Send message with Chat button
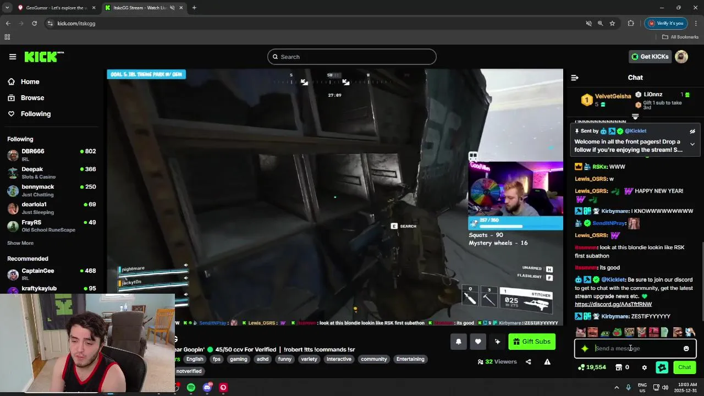The height and width of the screenshot is (396, 704). [684, 367]
